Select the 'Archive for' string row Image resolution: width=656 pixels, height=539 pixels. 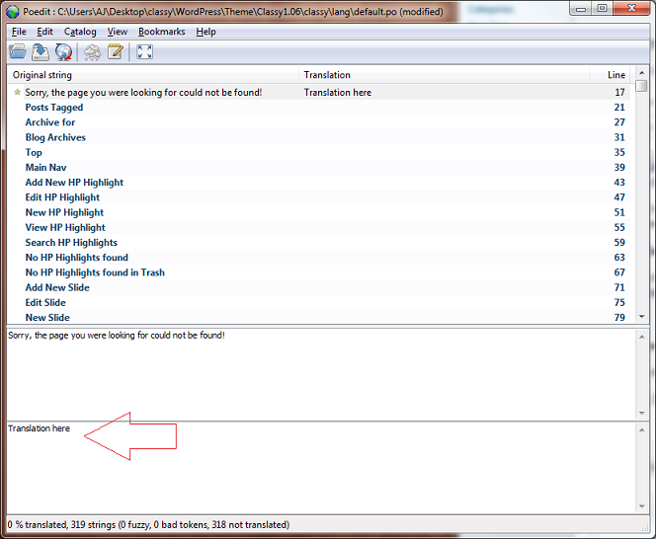click(319, 122)
